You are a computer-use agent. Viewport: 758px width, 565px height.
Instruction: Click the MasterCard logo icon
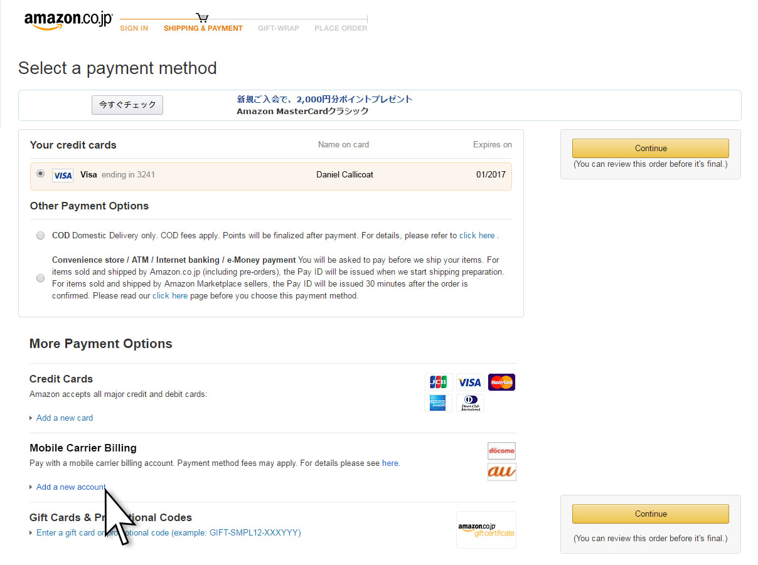point(501,382)
